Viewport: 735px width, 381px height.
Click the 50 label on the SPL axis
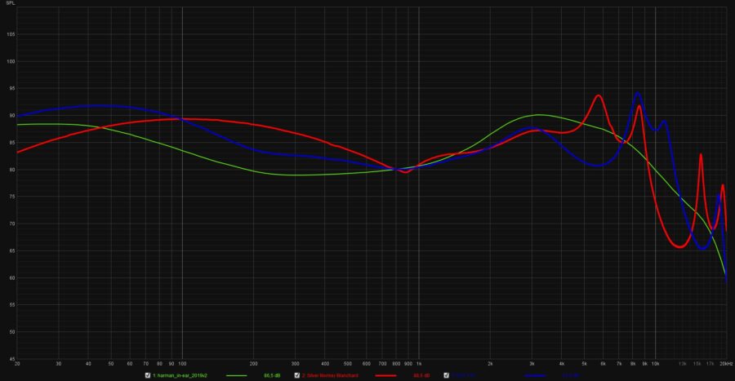[11, 332]
